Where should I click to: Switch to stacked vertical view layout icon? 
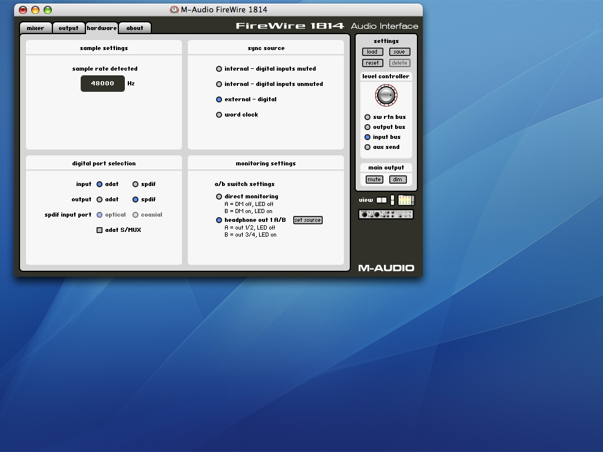pyautogui.click(x=392, y=200)
